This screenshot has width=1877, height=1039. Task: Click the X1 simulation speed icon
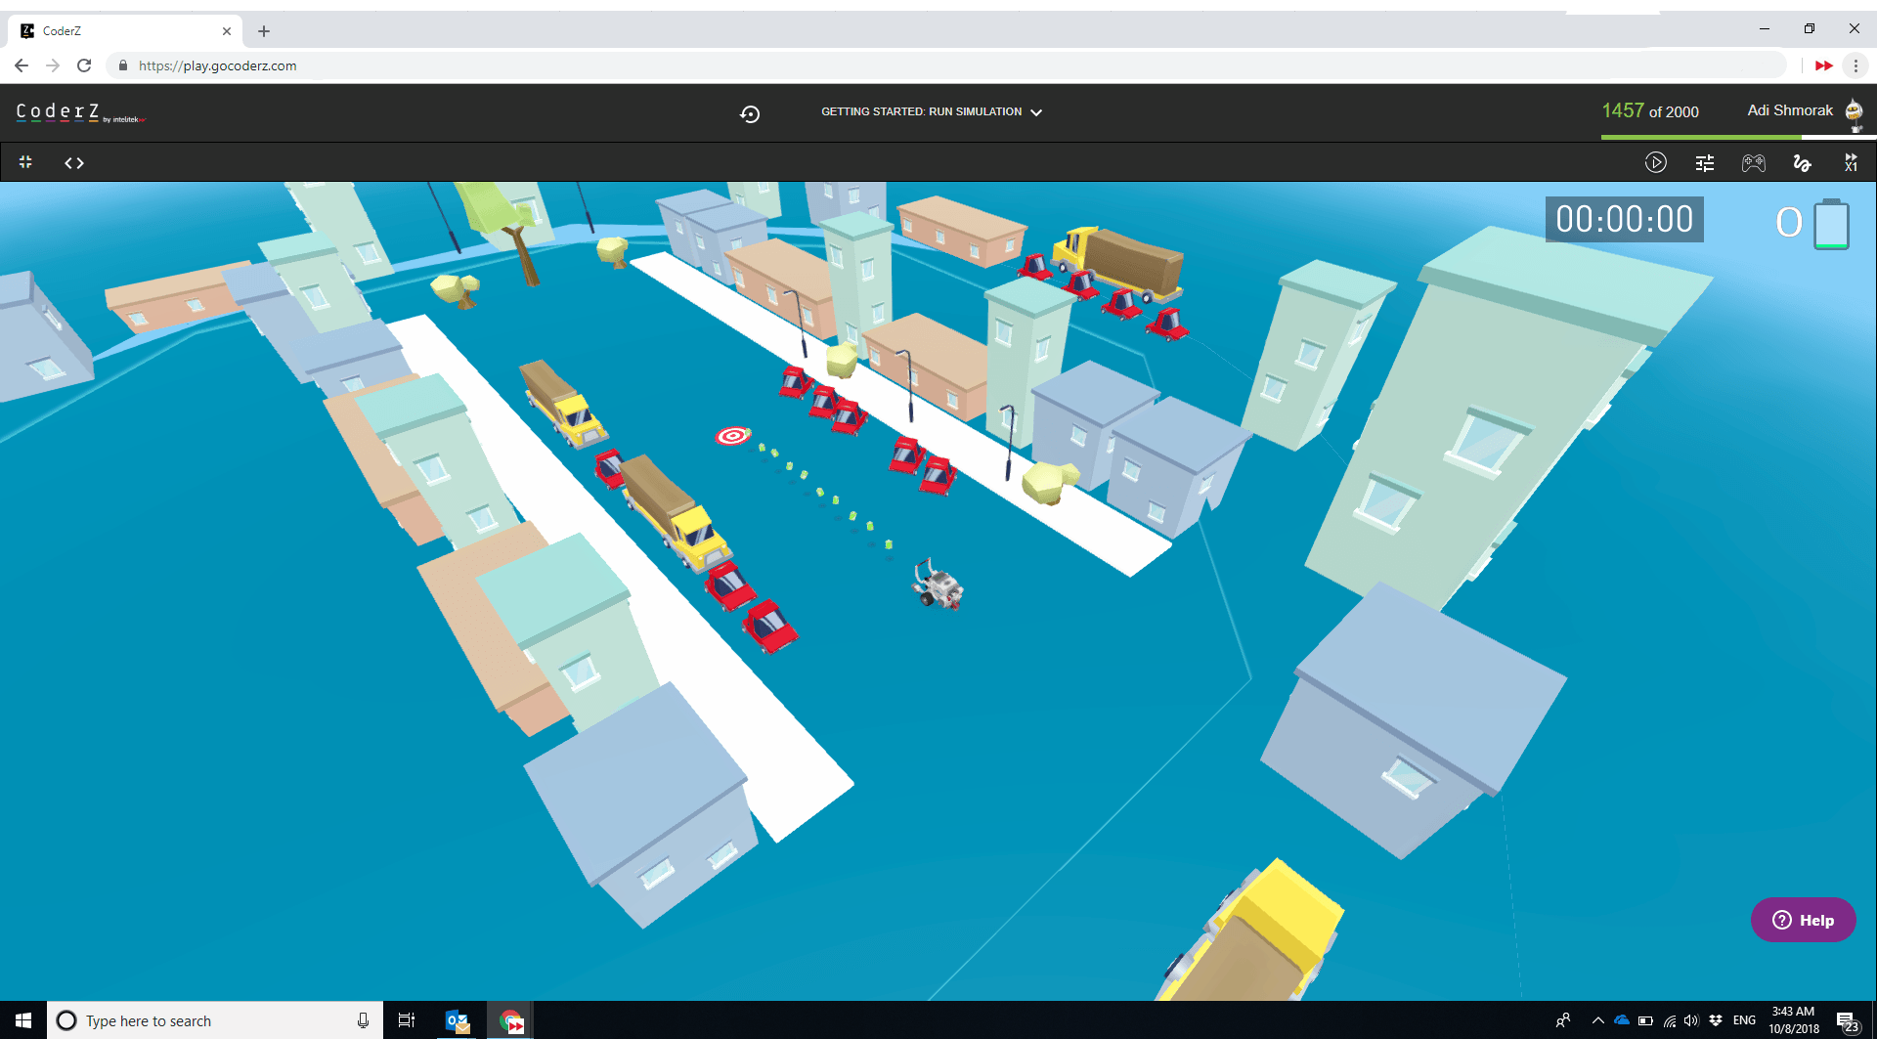pos(1851,162)
